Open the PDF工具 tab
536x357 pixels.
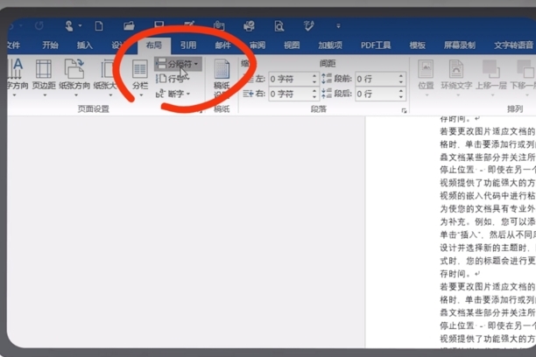pos(376,45)
